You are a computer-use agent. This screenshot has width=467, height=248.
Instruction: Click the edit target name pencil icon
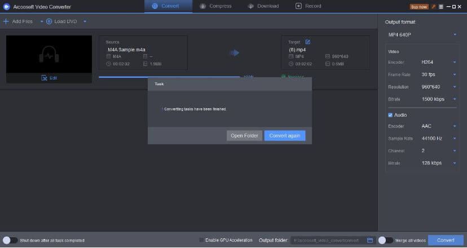[x=307, y=42]
